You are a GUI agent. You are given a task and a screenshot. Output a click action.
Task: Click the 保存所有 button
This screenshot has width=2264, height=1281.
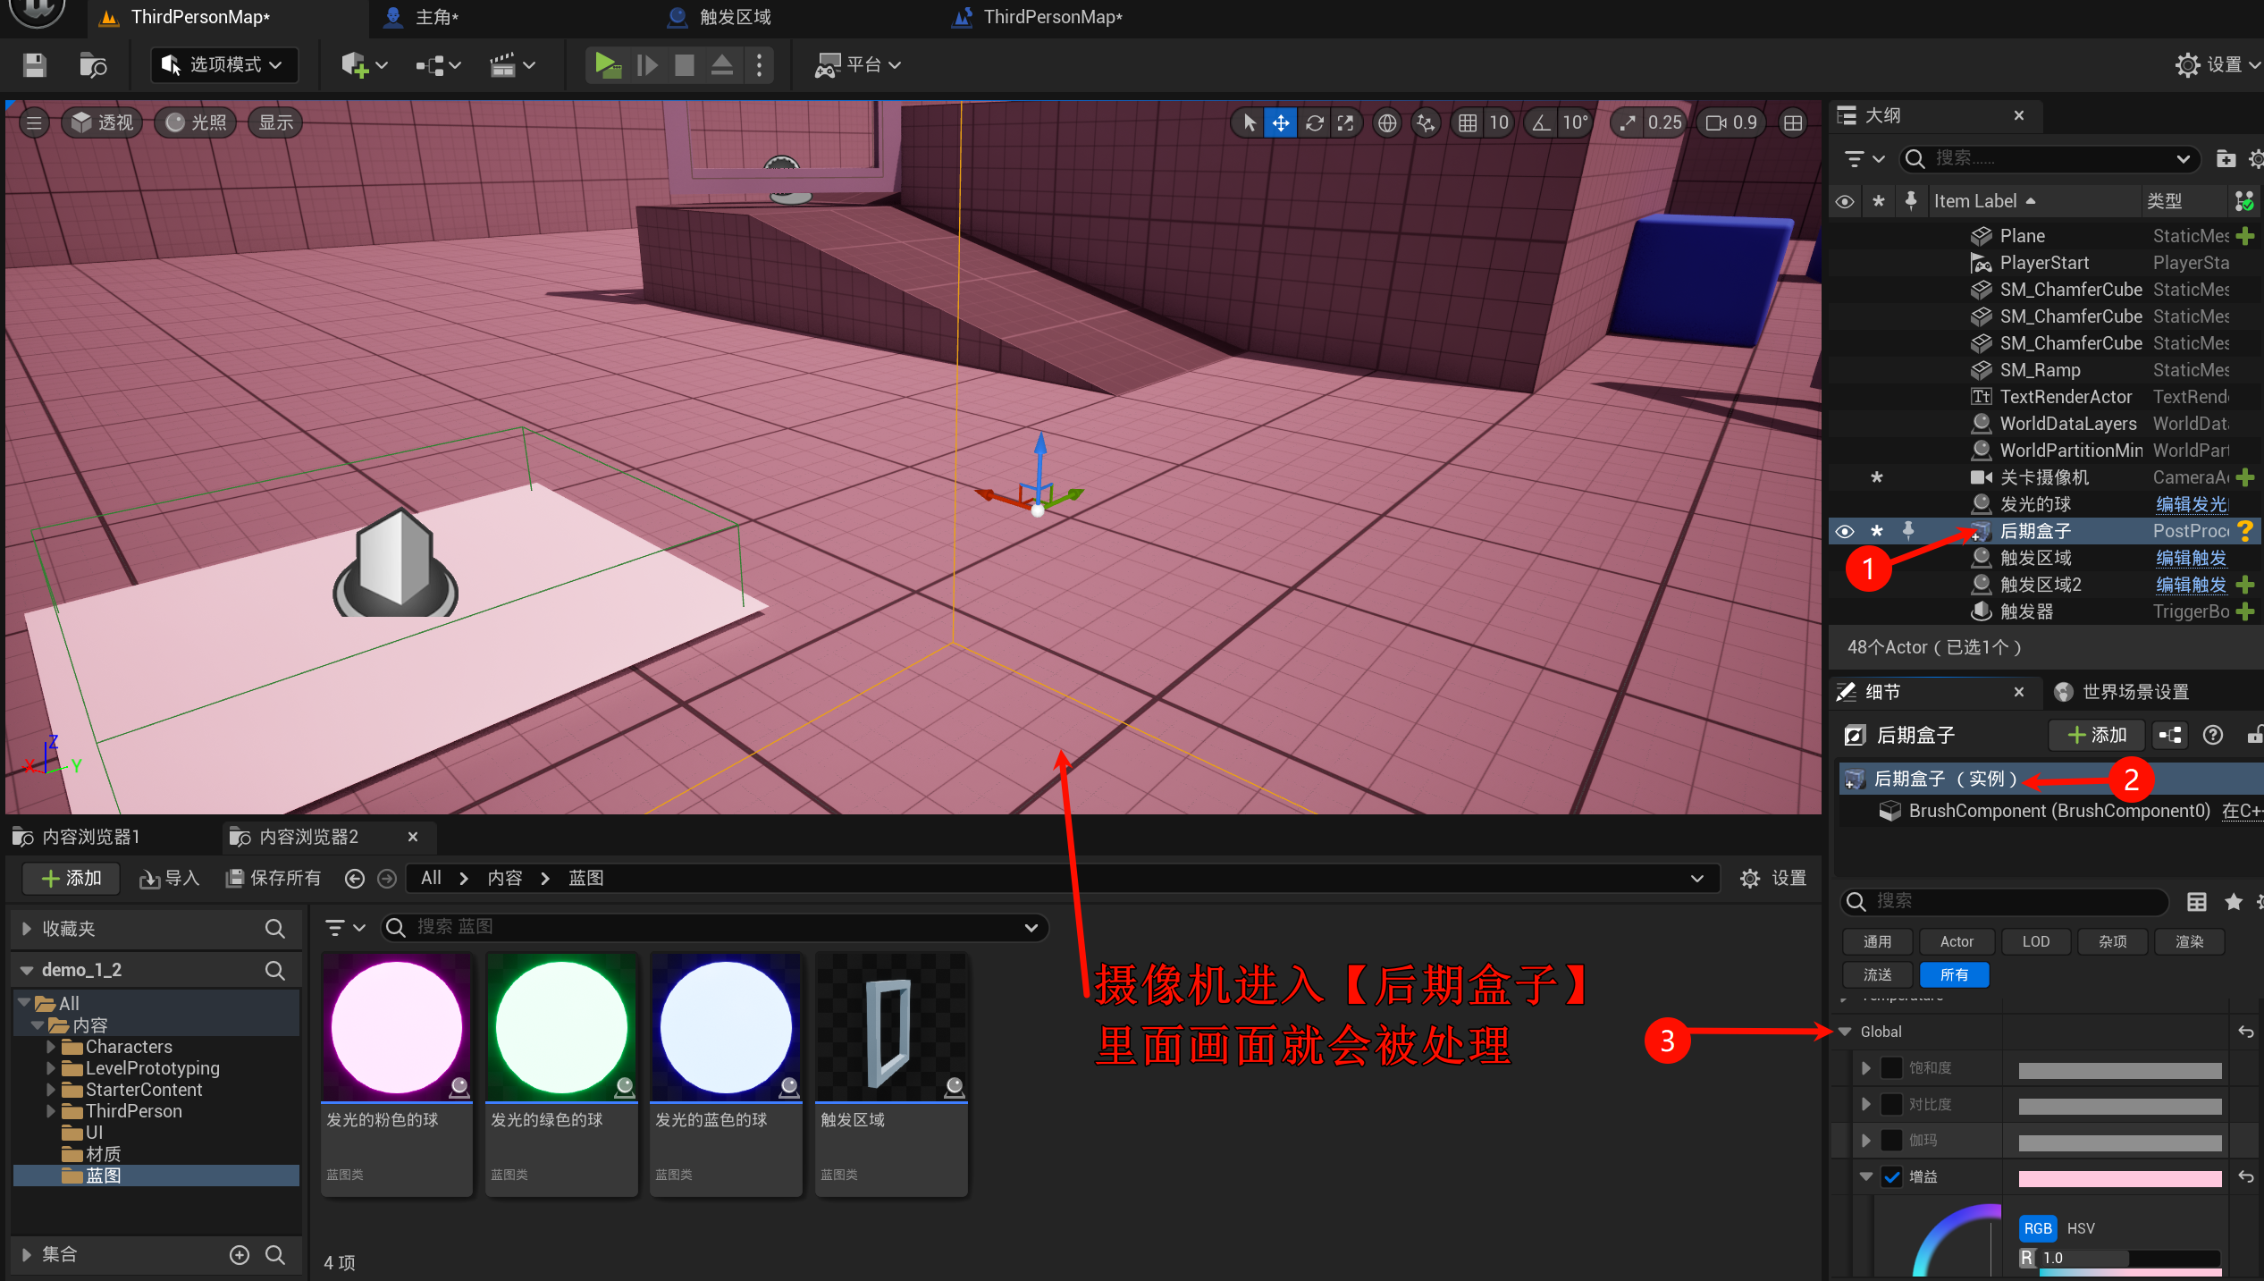pos(274,878)
